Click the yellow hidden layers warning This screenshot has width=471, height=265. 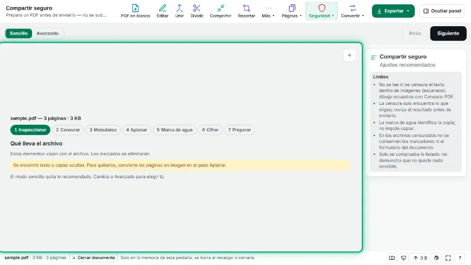point(180,165)
